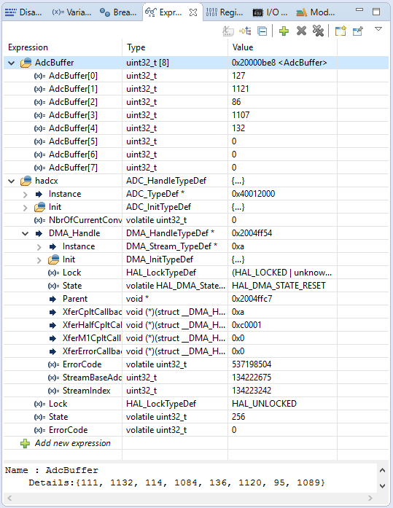Collapse the DMA_Handle pointer node
The height and width of the screenshot is (508, 393).
point(26,233)
